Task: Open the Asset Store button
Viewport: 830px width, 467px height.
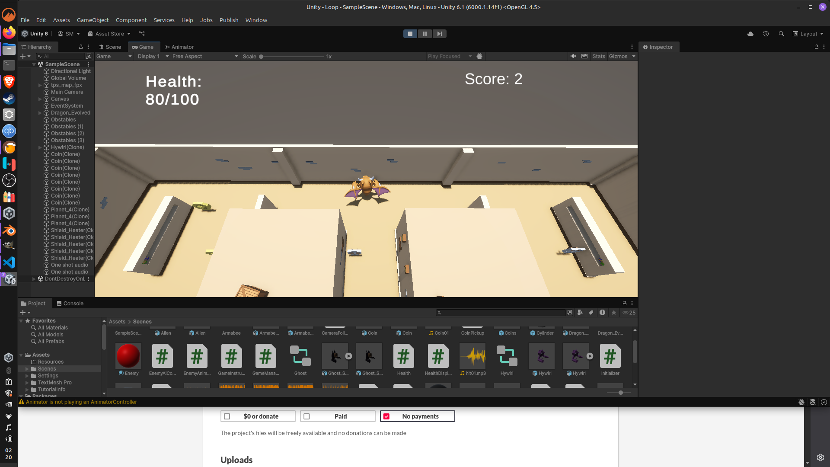Action: tap(109, 34)
